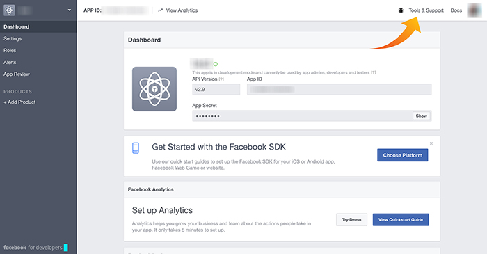Click the mobile phone SDK icon

click(136, 148)
